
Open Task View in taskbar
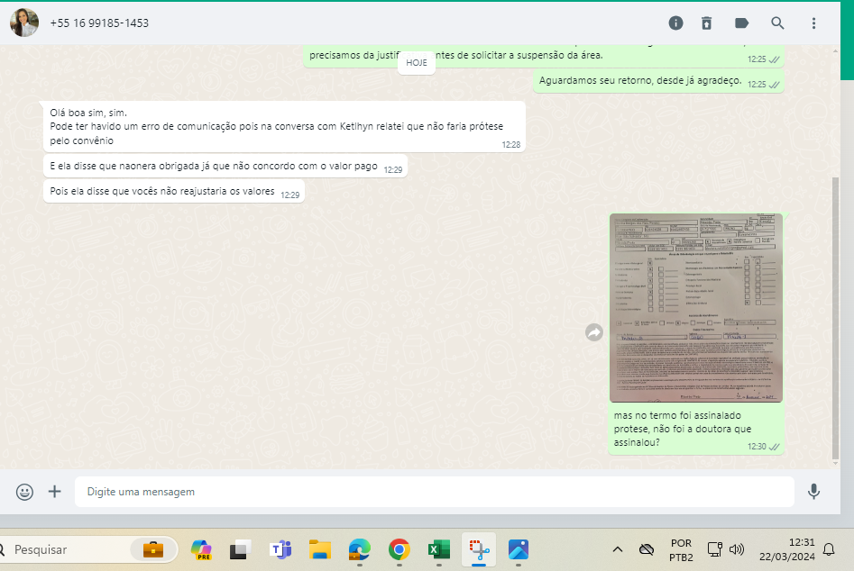240,549
